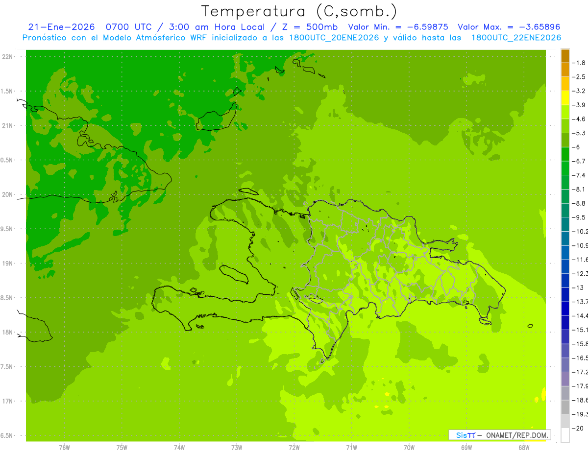This screenshot has width=588, height=454.
Task: Click the -3.2 color bar label
Action: [x=579, y=91]
